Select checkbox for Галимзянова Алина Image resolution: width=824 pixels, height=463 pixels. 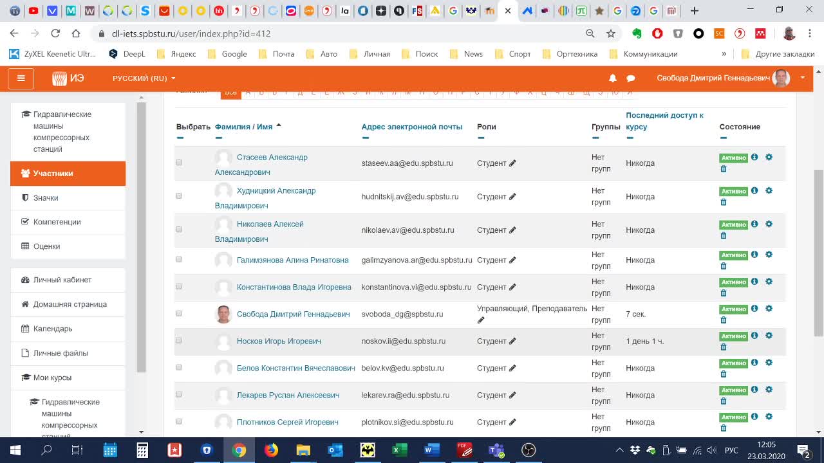click(179, 260)
